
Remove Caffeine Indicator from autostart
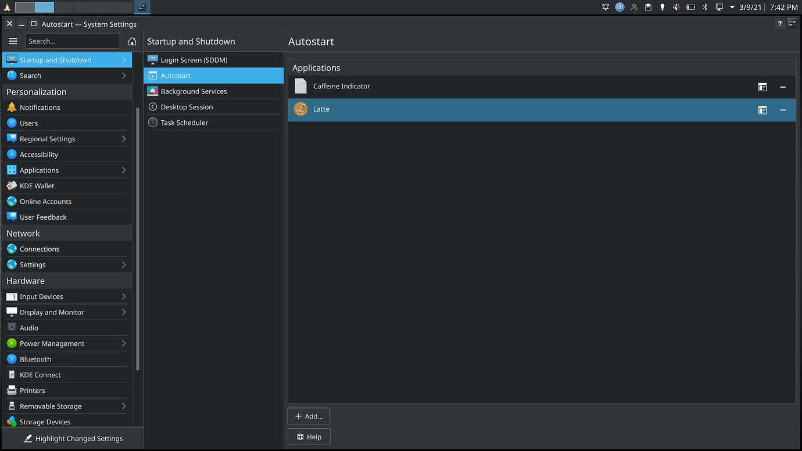tap(783, 87)
